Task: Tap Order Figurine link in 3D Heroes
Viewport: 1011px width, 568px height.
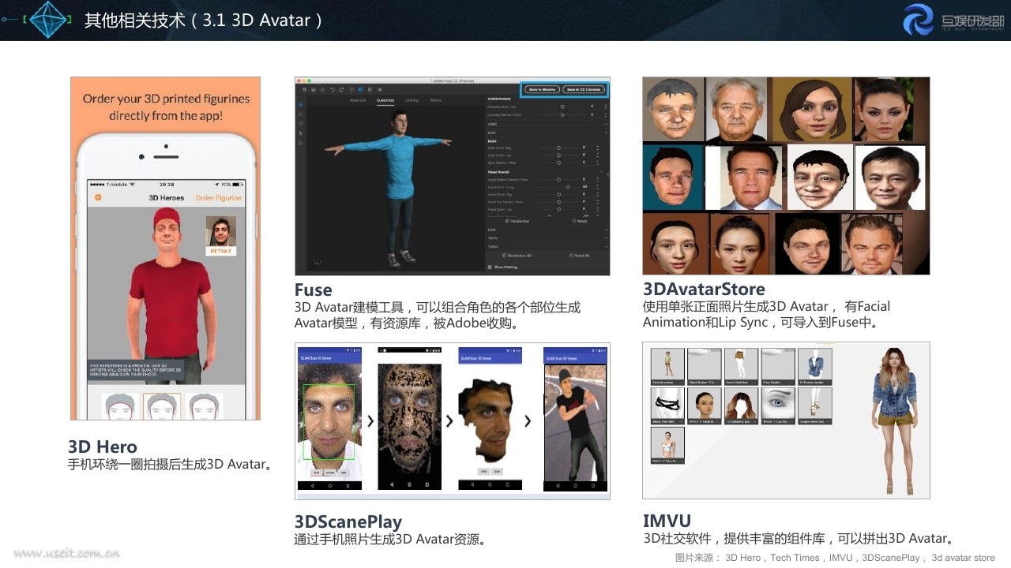Action: coord(218,198)
